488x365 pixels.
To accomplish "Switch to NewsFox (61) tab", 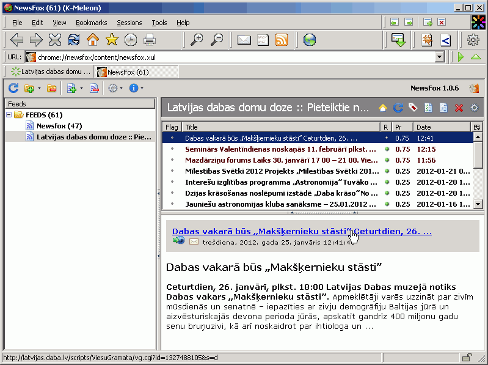I will (x=136, y=72).
